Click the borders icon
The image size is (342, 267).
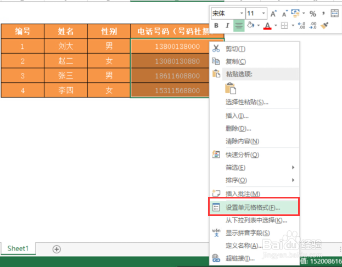coord(284,25)
